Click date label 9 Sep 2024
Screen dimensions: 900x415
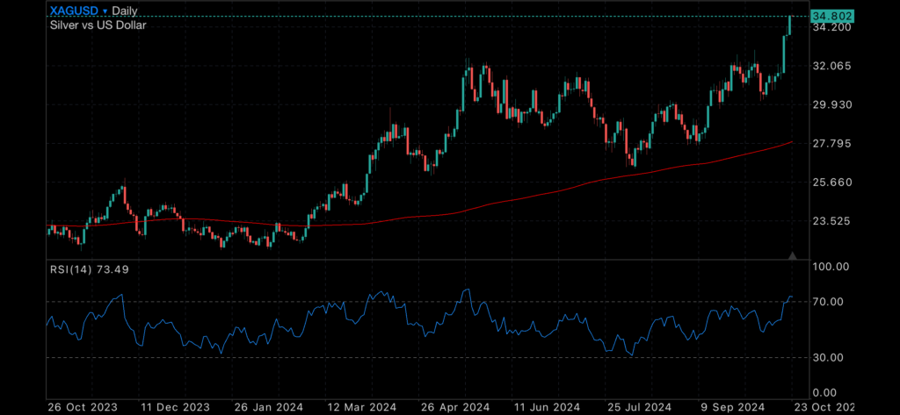(x=731, y=407)
